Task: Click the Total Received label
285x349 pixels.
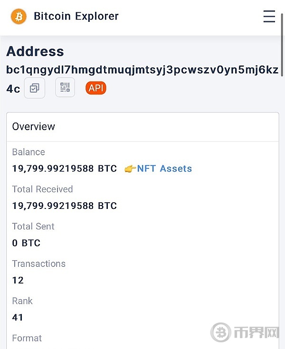Action: click(x=42, y=189)
